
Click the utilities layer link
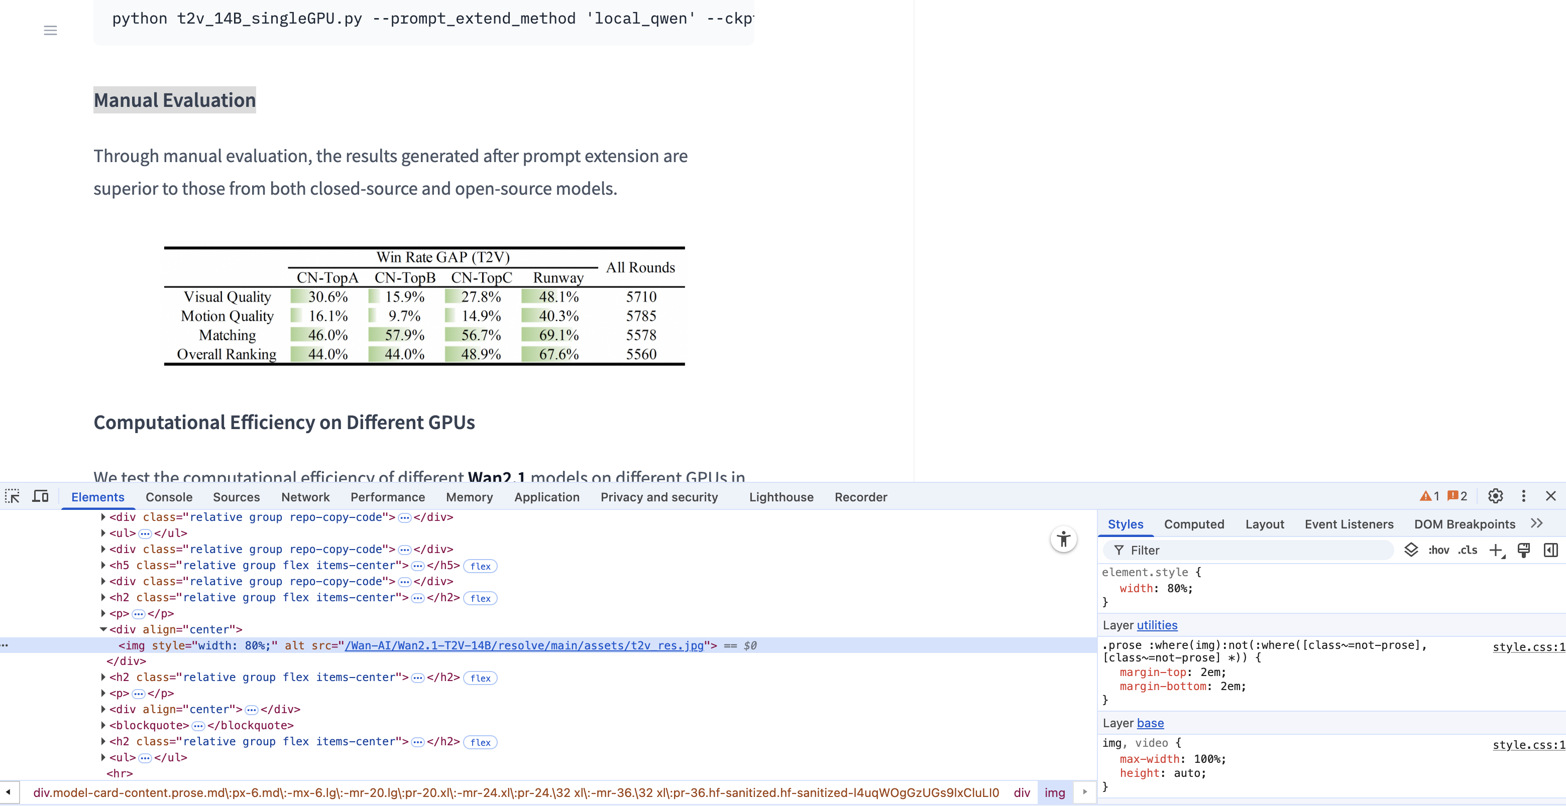1157,625
